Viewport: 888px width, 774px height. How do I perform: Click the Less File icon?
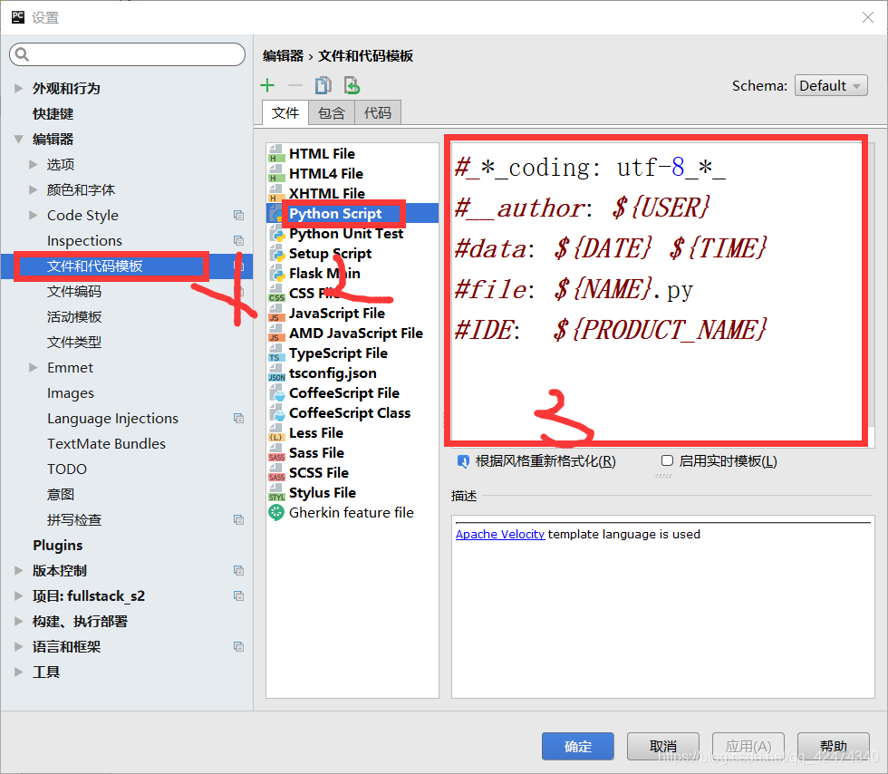276,433
